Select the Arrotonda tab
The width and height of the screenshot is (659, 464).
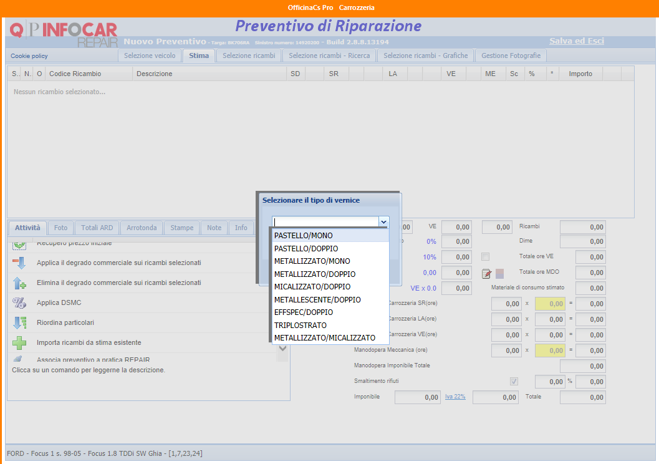point(142,228)
